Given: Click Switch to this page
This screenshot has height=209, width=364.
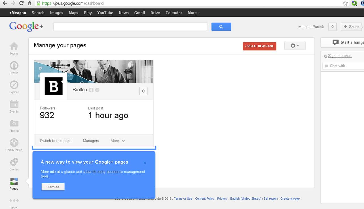Looking at the screenshot, I should coord(56,141).
